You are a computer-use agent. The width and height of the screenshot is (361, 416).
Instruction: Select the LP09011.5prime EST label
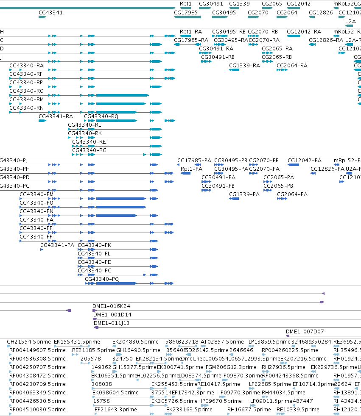coord(271,402)
